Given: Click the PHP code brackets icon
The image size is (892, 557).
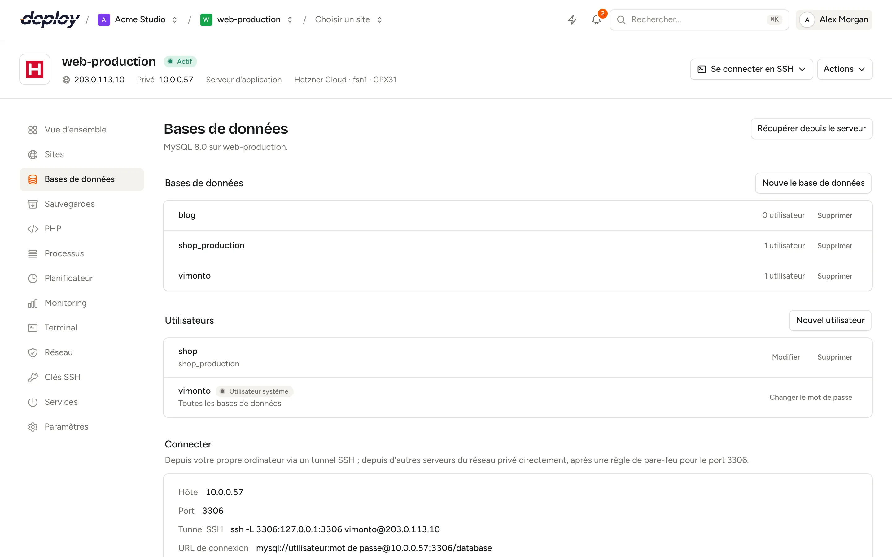Looking at the screenshot, I should pyautogui.click(x=33, y=229).
